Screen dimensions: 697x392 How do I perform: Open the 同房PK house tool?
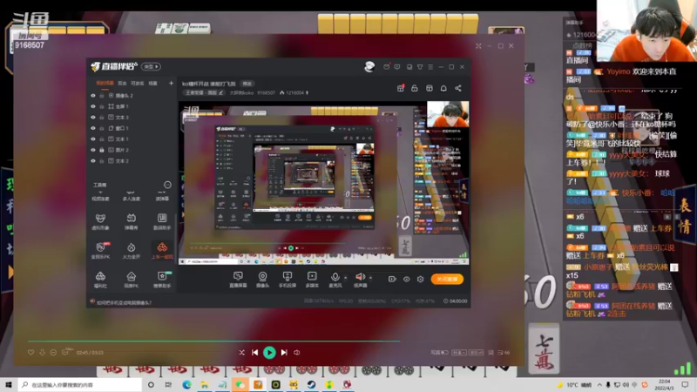click(x=132, y=280)
